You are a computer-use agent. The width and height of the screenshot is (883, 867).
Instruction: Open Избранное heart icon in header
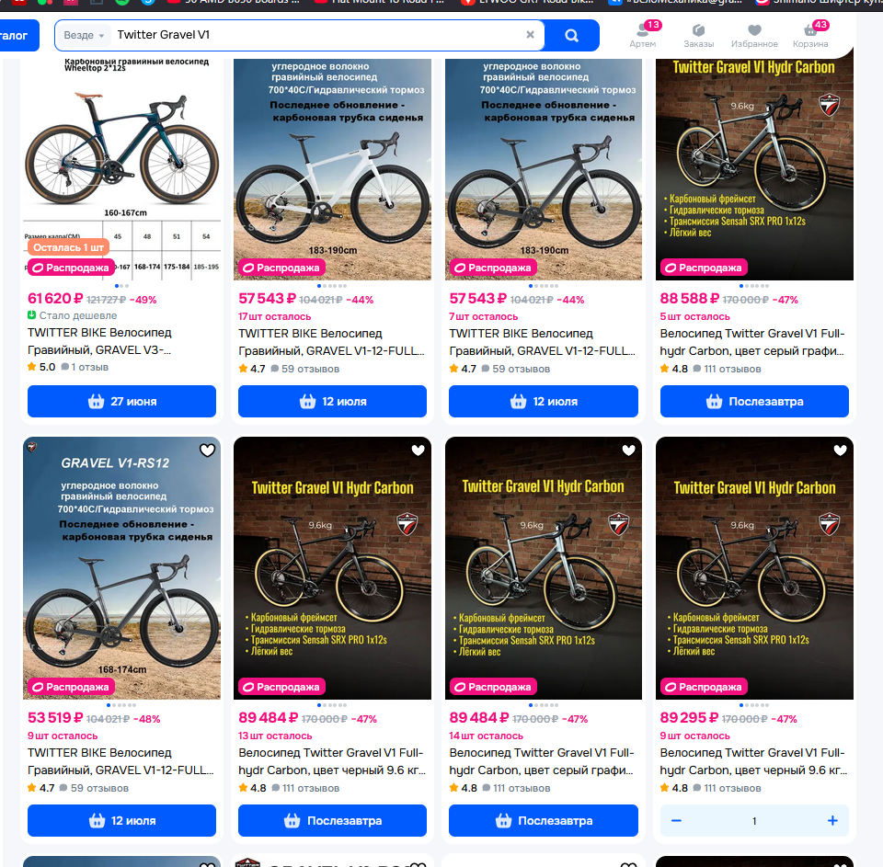point(754,35)
